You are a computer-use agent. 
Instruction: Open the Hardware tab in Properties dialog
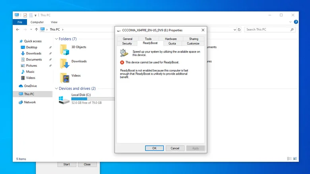[171, 39]
